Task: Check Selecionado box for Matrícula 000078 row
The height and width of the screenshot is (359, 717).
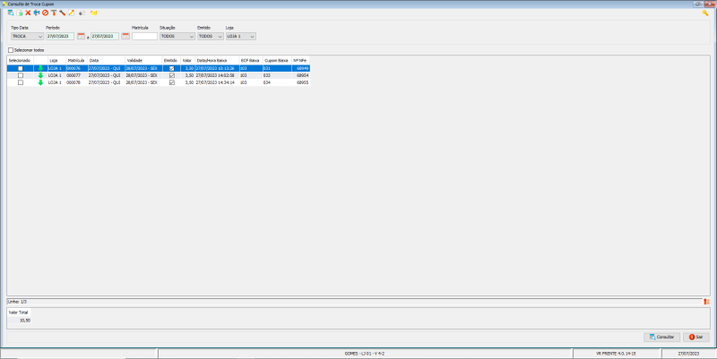Action: click(x=21, y=82)
